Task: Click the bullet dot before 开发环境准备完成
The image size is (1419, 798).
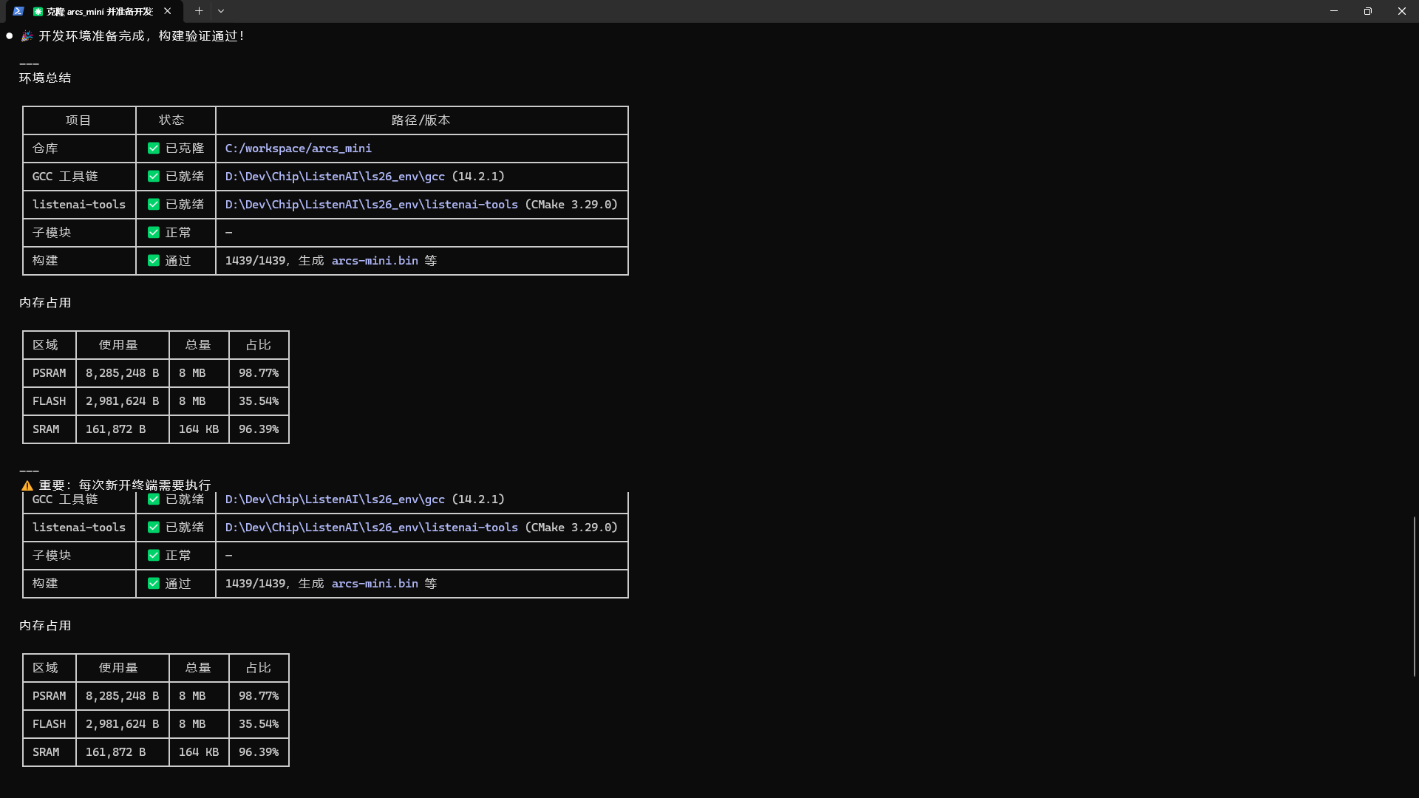Action: pos(10,36)
